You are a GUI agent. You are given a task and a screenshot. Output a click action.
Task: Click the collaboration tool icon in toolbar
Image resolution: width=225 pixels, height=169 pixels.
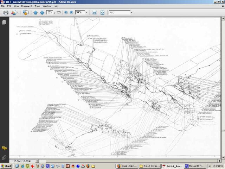click(x=26, y=13)
